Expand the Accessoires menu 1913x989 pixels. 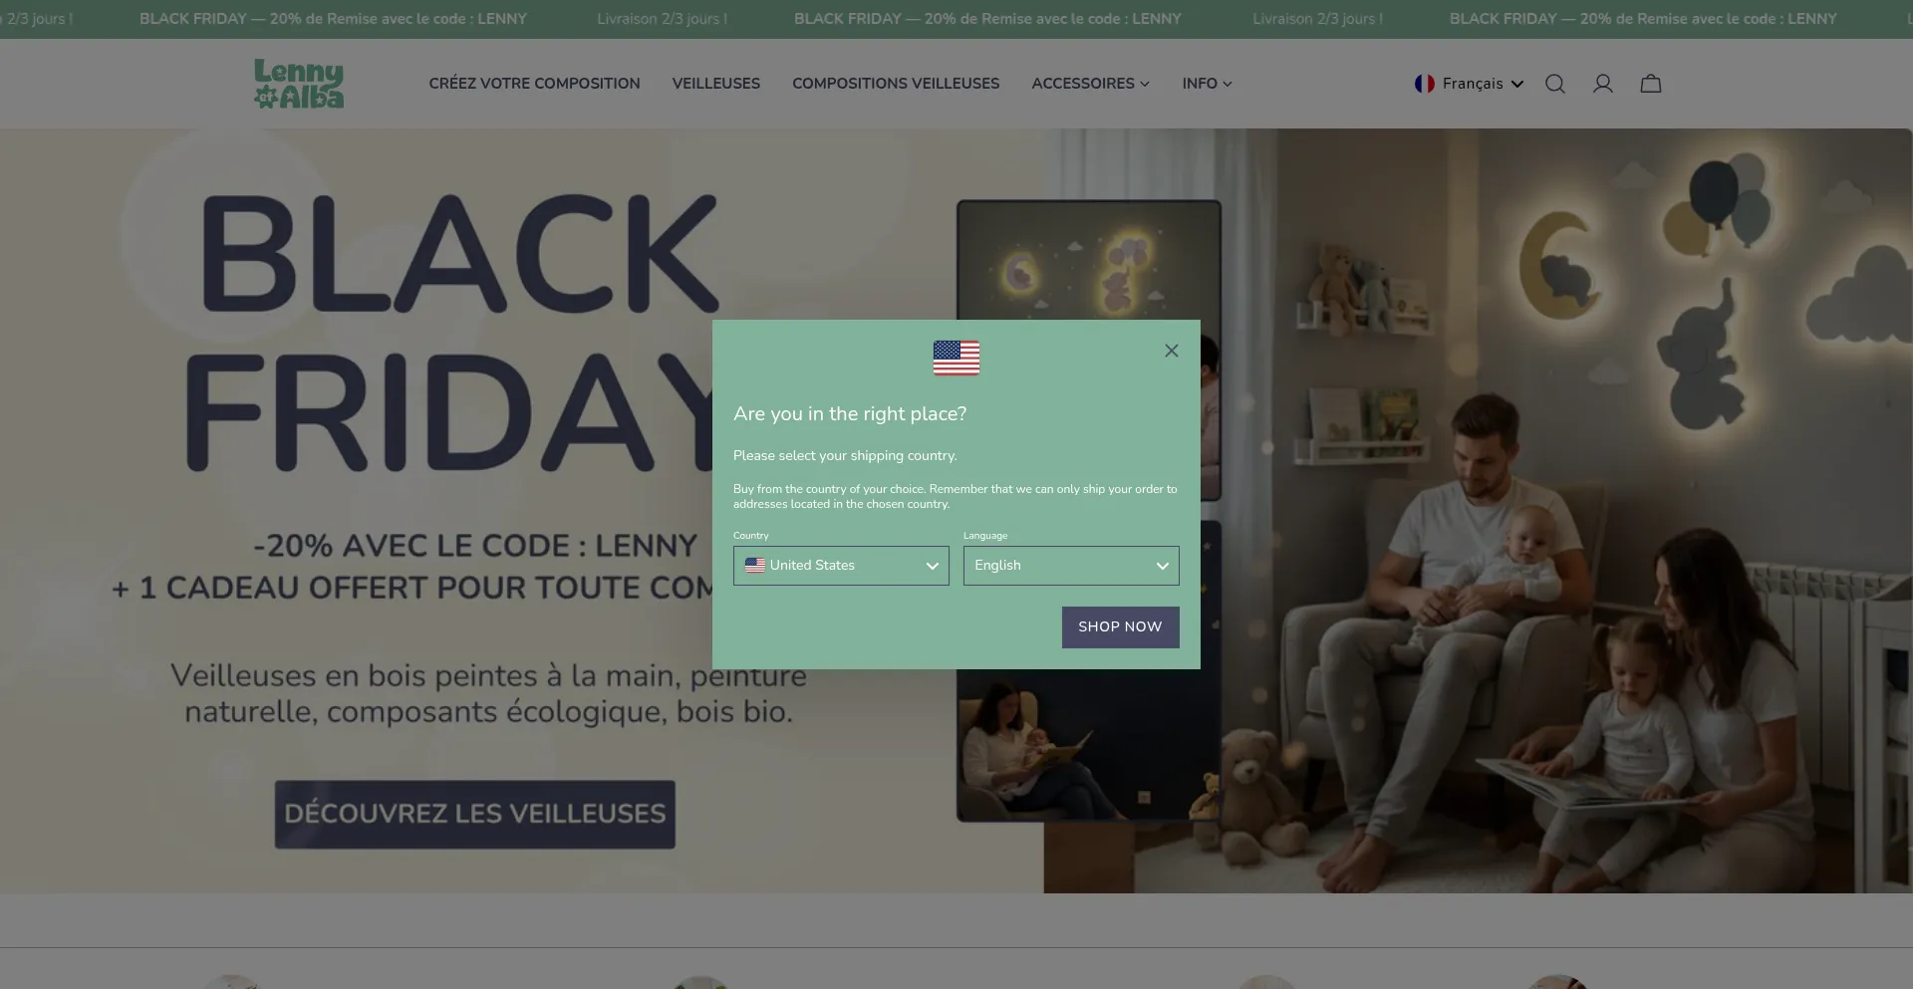point(1090,84)
